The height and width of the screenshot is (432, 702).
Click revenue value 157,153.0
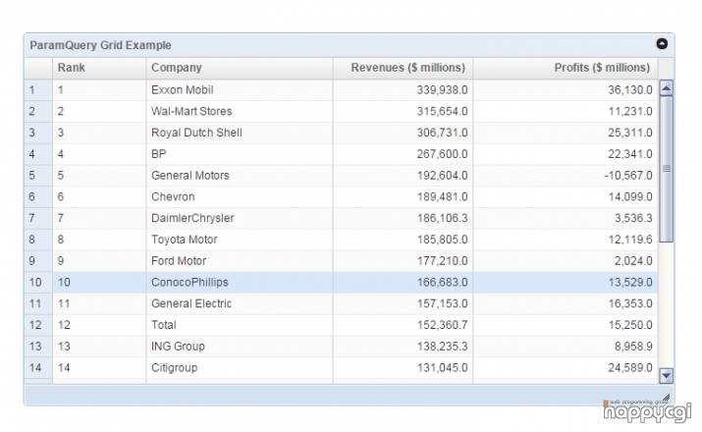coord(443,304)
